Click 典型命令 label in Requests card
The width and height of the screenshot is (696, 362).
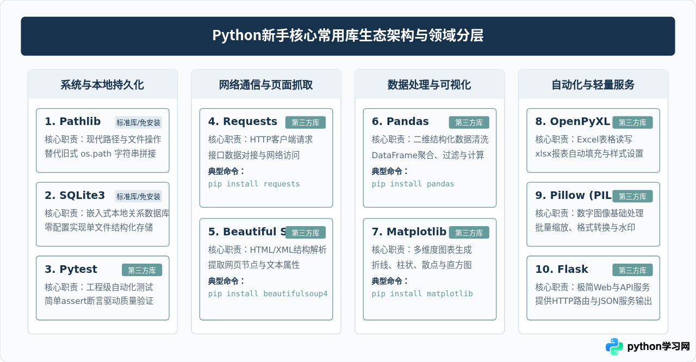click(226, 171)
